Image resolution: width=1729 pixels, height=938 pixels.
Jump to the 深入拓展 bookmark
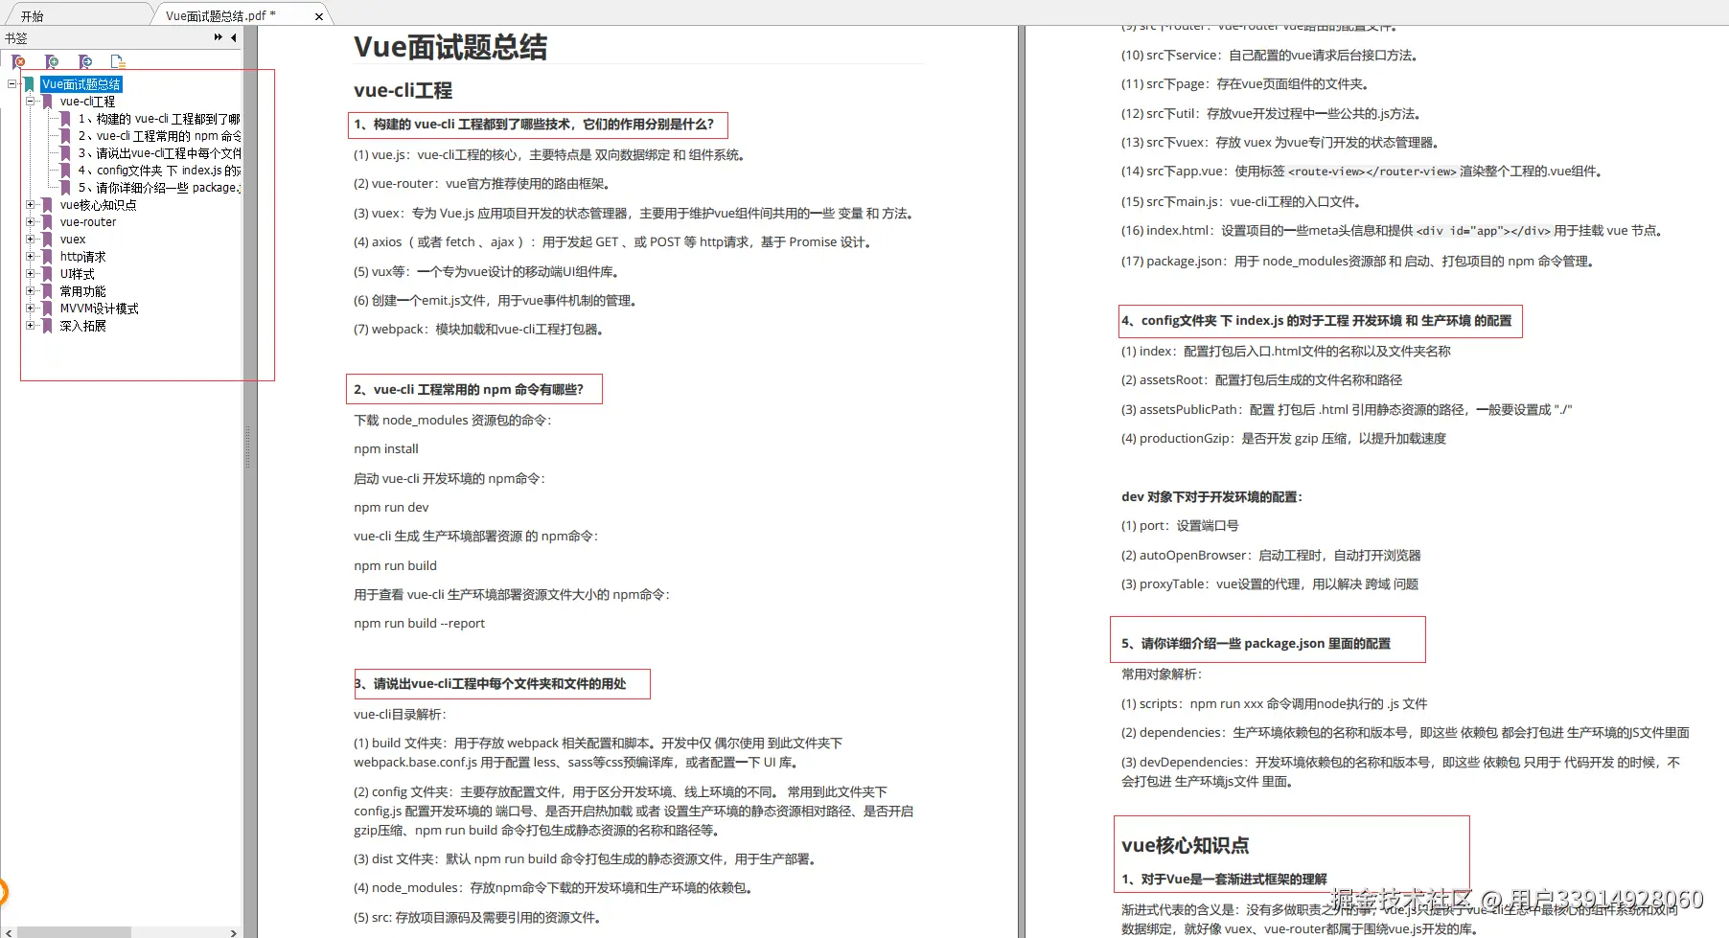[x=82, y=326]
